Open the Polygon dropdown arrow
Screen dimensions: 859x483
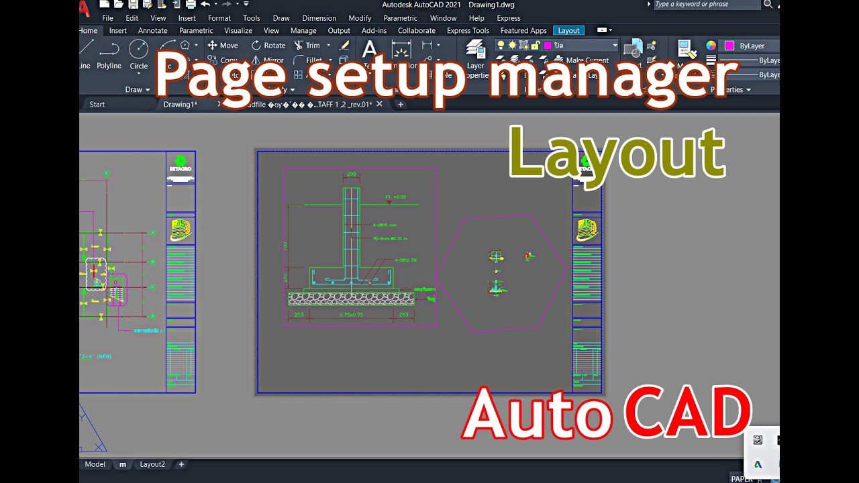196,46
